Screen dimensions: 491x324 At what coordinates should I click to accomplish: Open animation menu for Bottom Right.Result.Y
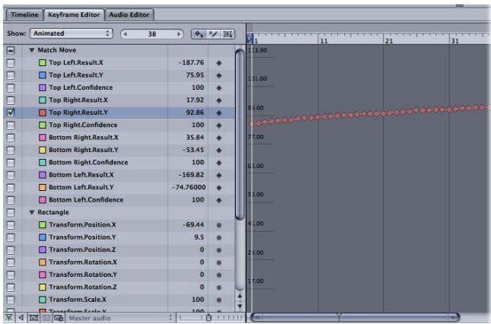(219, 150)
